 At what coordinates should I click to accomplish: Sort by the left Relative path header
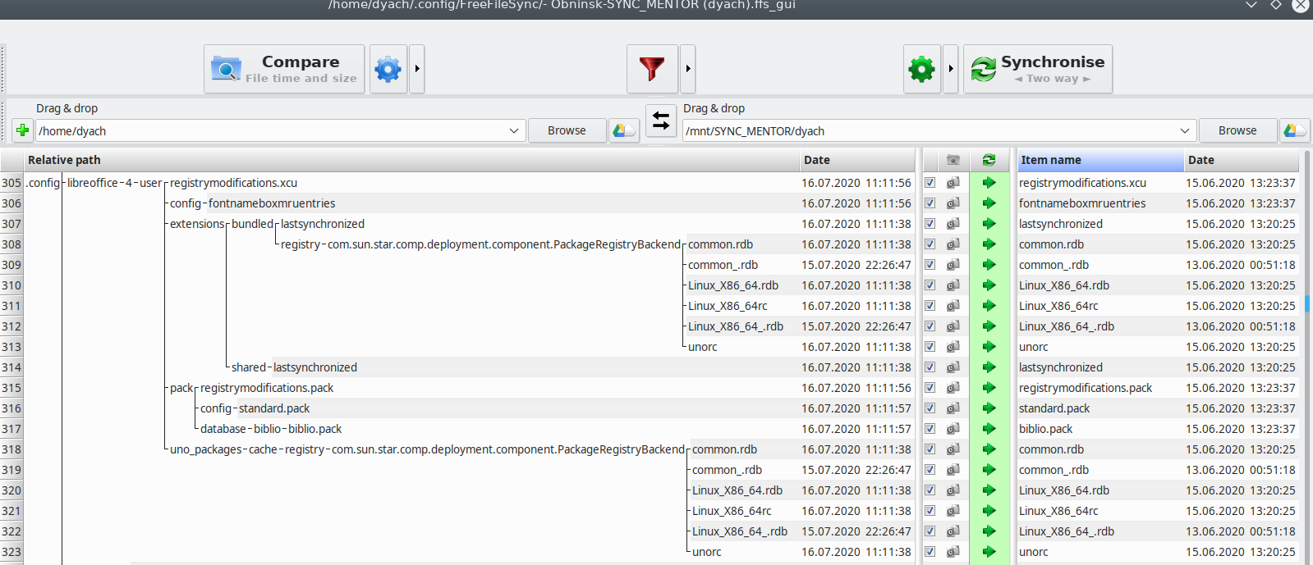pos(411,160)
